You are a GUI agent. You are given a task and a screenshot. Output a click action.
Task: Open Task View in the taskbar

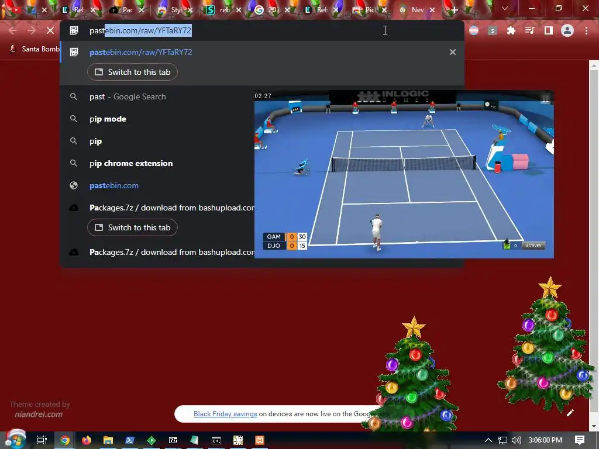[42, 440]
